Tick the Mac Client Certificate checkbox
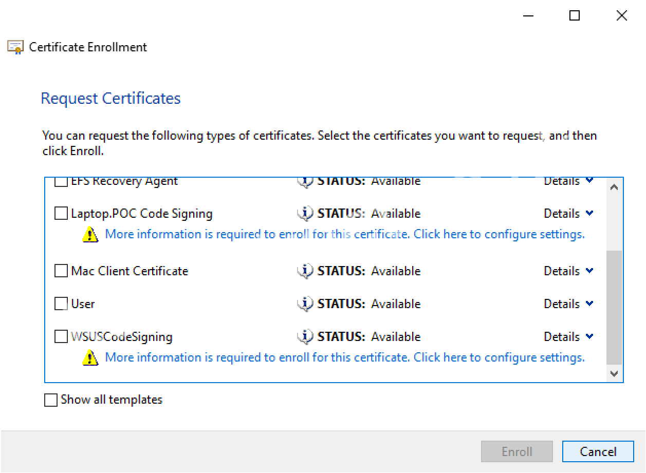 click(x=61, y=271)
